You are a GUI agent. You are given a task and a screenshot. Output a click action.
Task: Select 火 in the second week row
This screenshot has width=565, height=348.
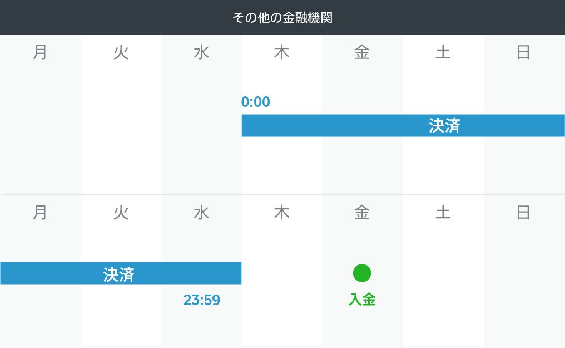121,212
